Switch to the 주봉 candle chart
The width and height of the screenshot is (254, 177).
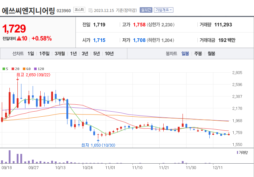point(198,53)
